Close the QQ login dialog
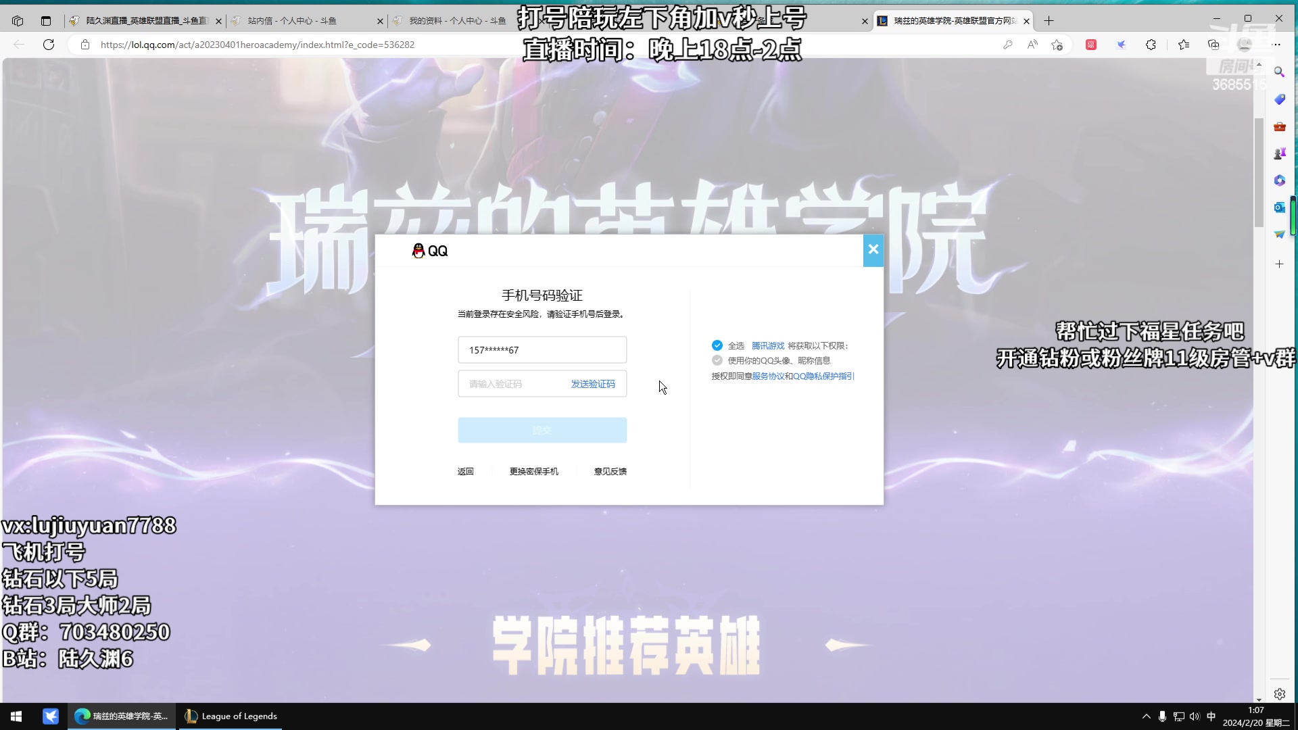This screenshot has height=730, width=1298. coord(873,250)
